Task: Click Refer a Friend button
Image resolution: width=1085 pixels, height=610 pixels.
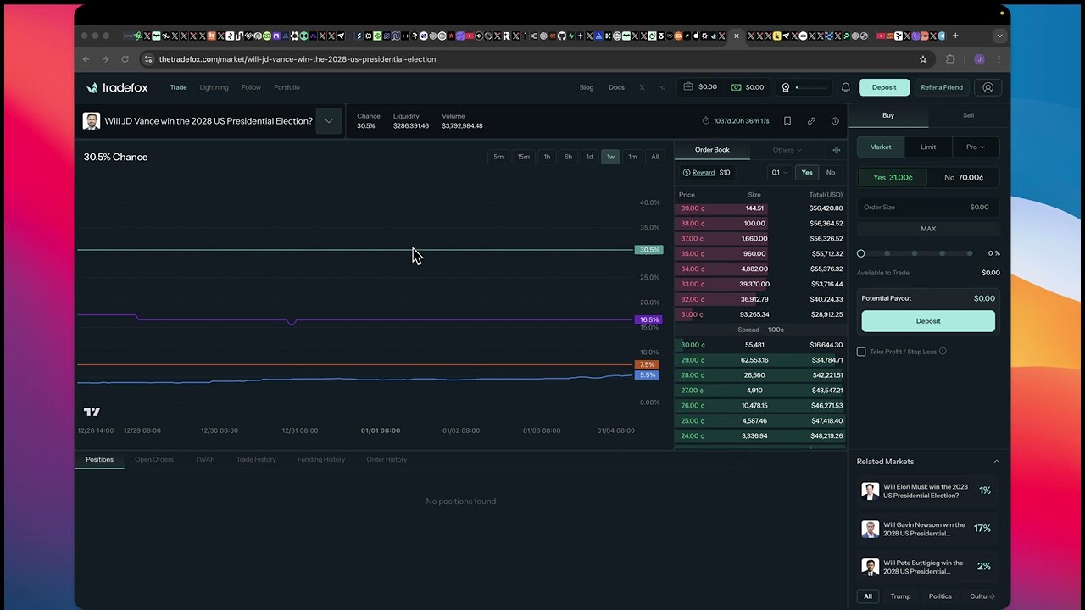Action: [x=942, y=87]
